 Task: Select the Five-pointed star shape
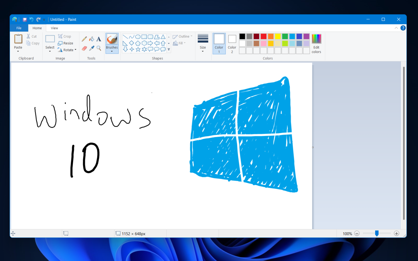[138, 49]
